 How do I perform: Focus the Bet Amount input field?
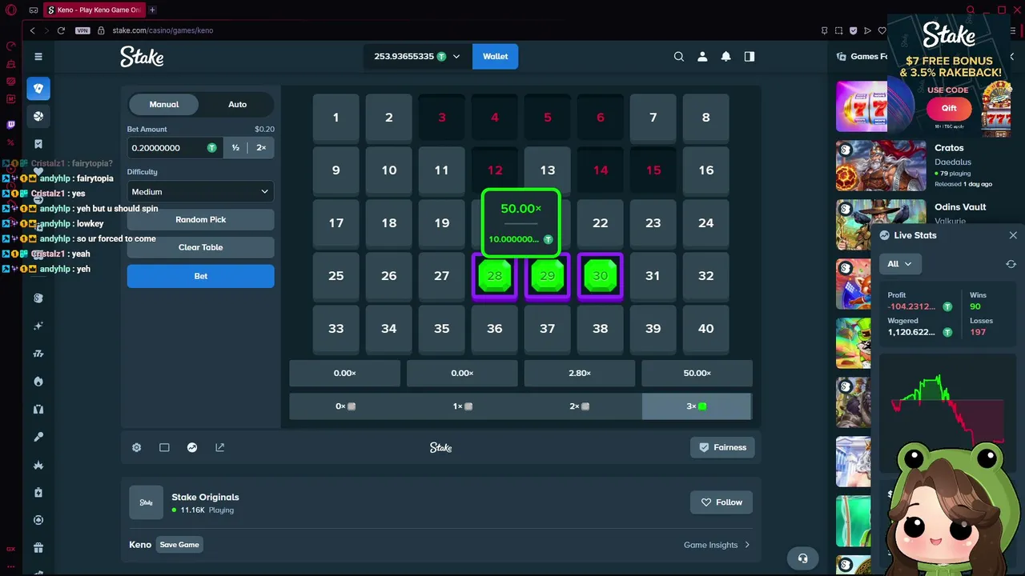(175, 148)
